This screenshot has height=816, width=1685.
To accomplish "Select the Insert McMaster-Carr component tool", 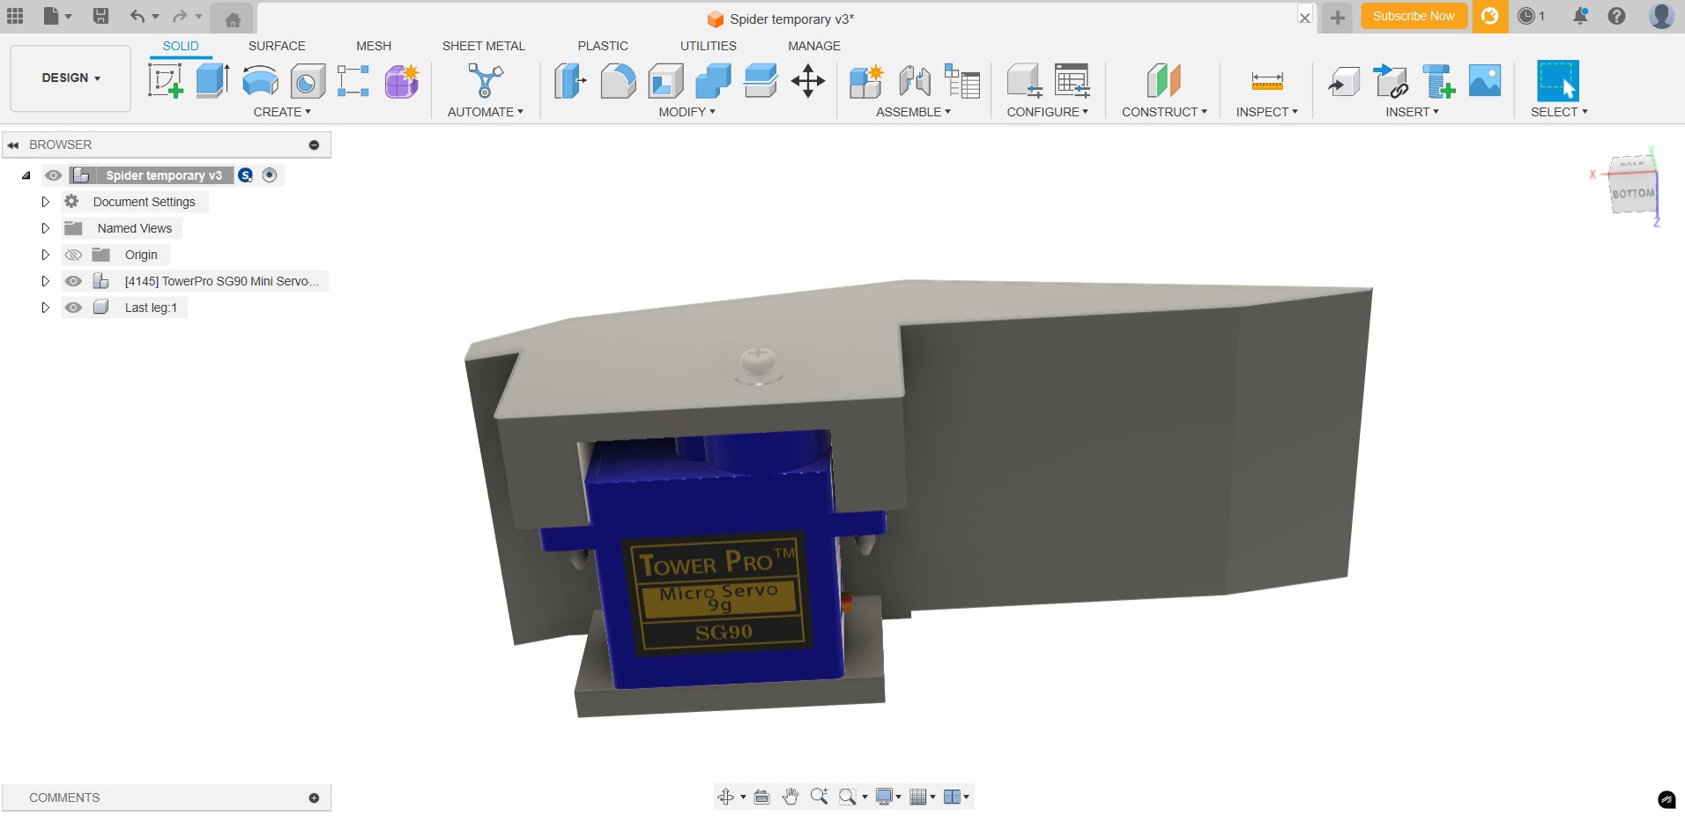I will tap(1439, 81).
